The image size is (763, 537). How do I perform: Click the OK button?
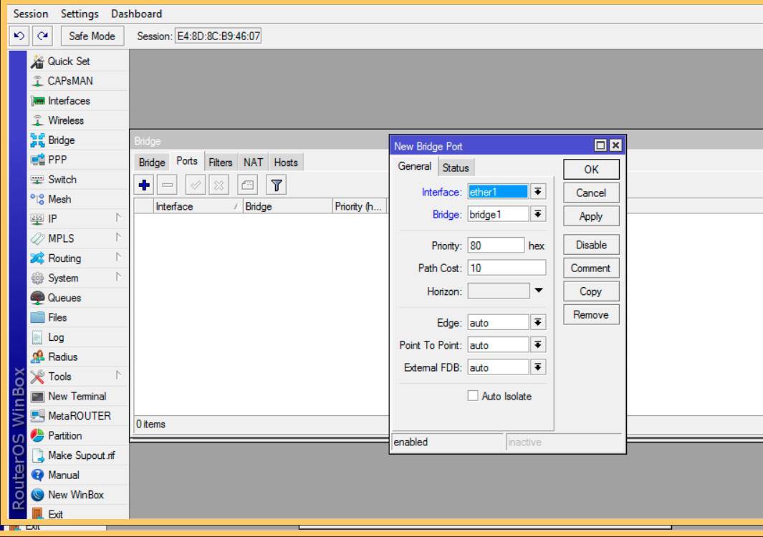(x=591, y=170)
